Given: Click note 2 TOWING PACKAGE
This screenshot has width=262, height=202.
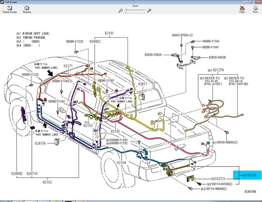Looking at the screenshot, I should (x=31, y=37).
